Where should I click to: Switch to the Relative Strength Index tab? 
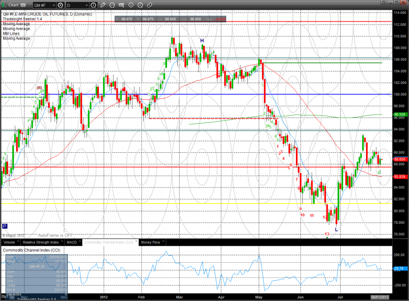[x=41, y=242]
